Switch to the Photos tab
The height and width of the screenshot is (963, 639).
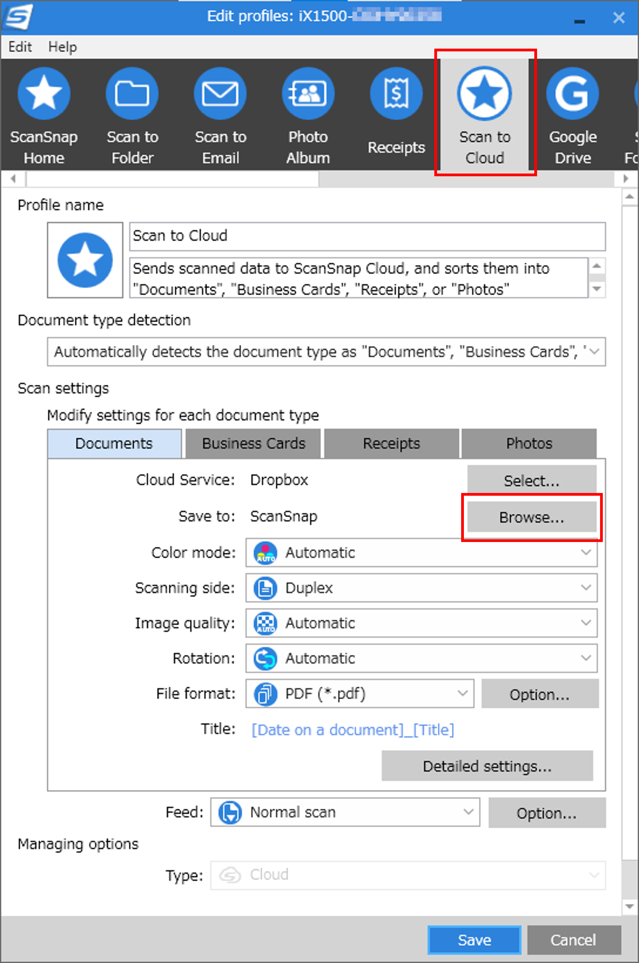[529, 444]
